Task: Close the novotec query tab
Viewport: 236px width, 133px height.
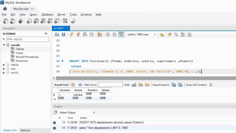Action: [x=67, y=28]
